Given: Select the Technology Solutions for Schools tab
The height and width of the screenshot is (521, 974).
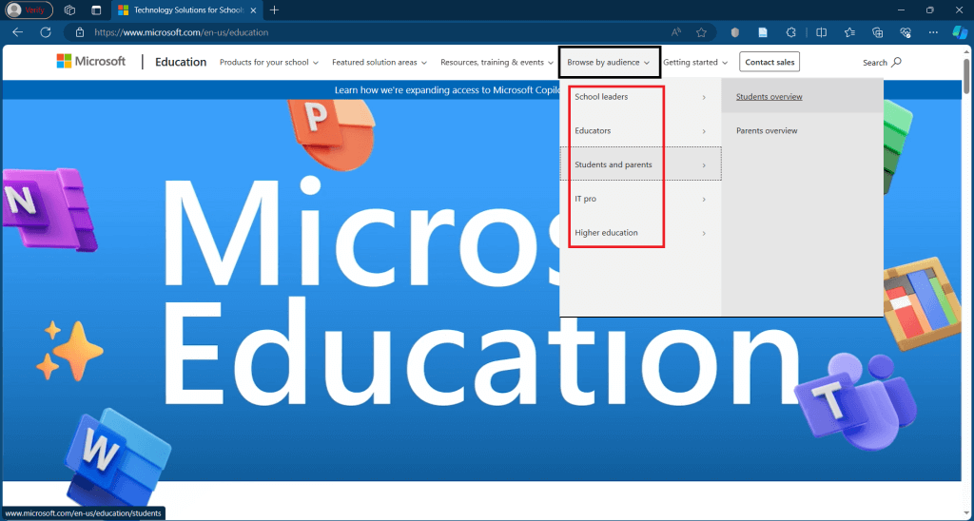Looking at the screenshot, I should pyautogui.click(x=185, y=10).
